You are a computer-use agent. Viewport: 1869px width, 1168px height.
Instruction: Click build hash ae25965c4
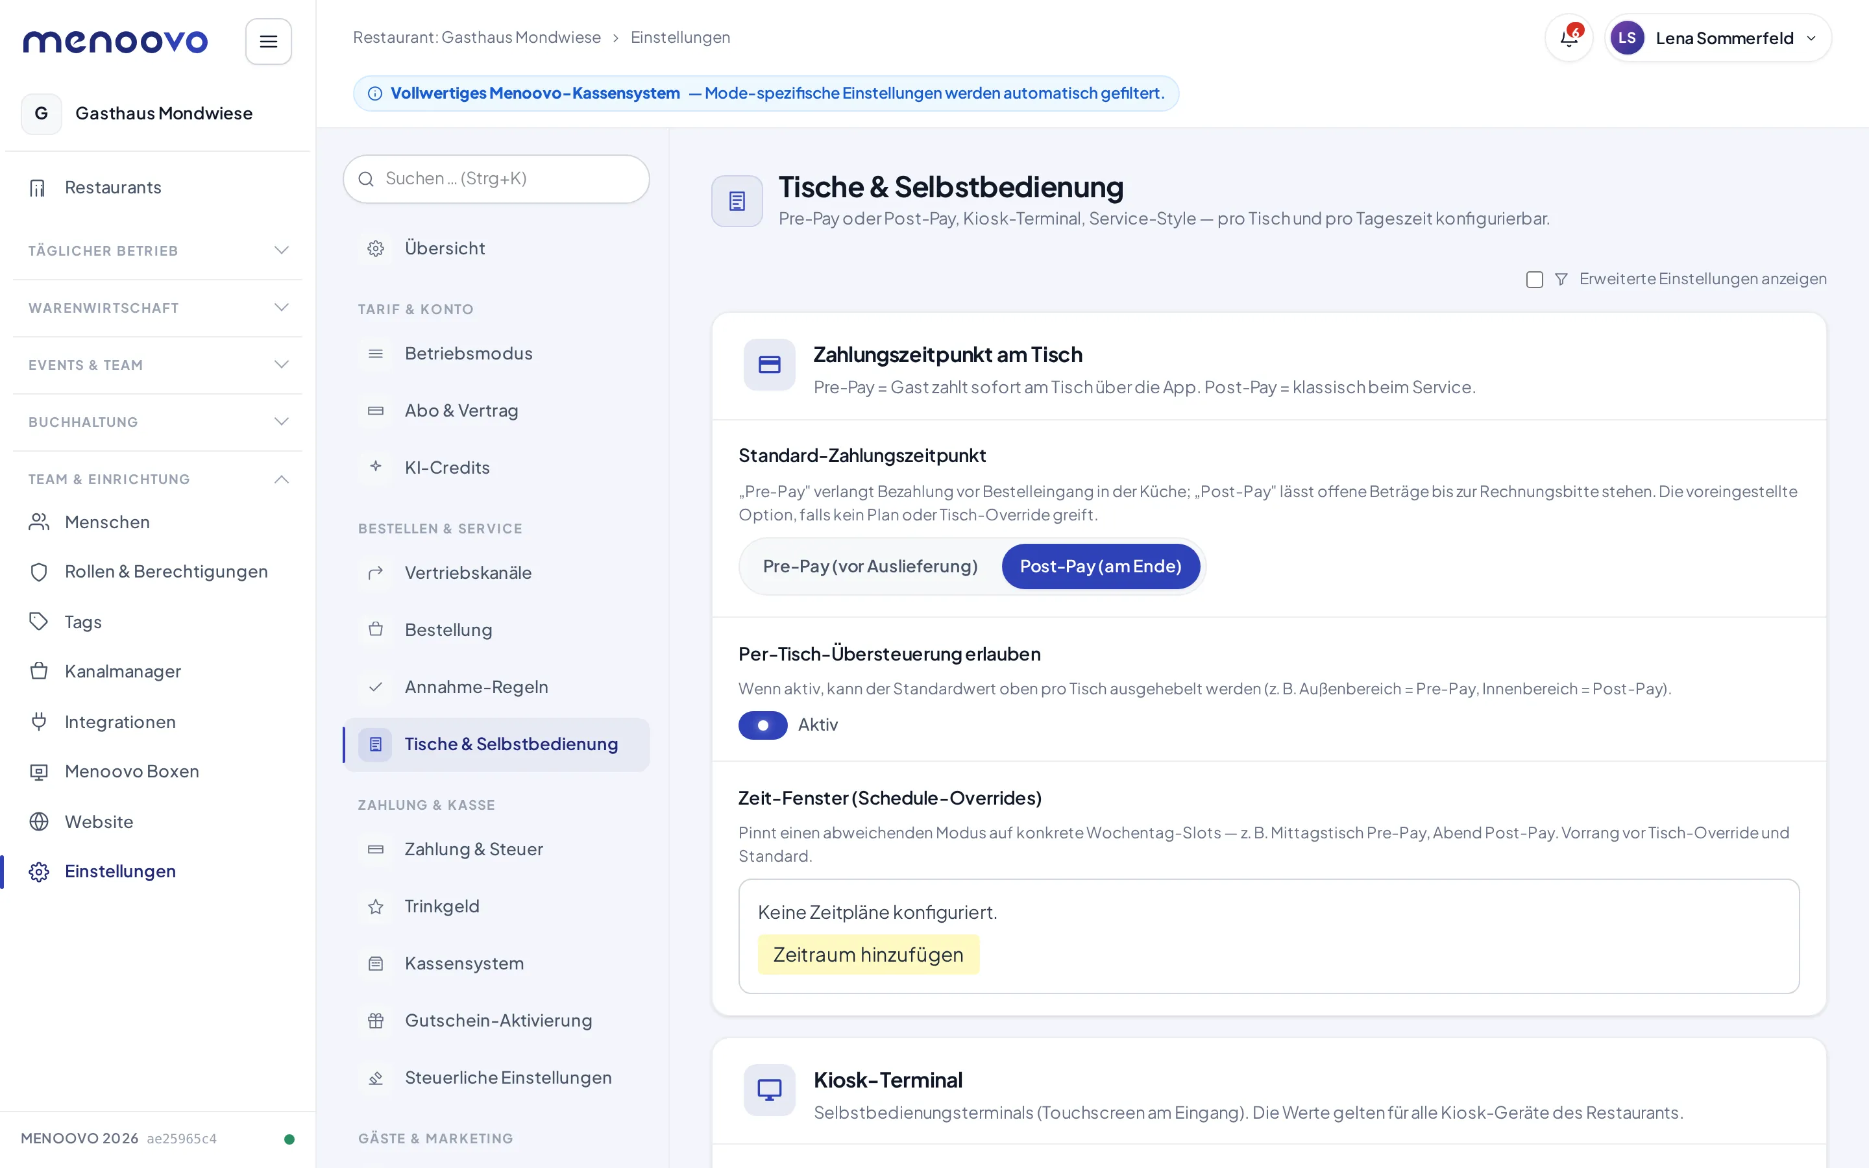click(182, 1139)
